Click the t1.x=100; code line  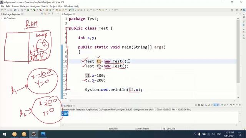click(x=95, y=76)
